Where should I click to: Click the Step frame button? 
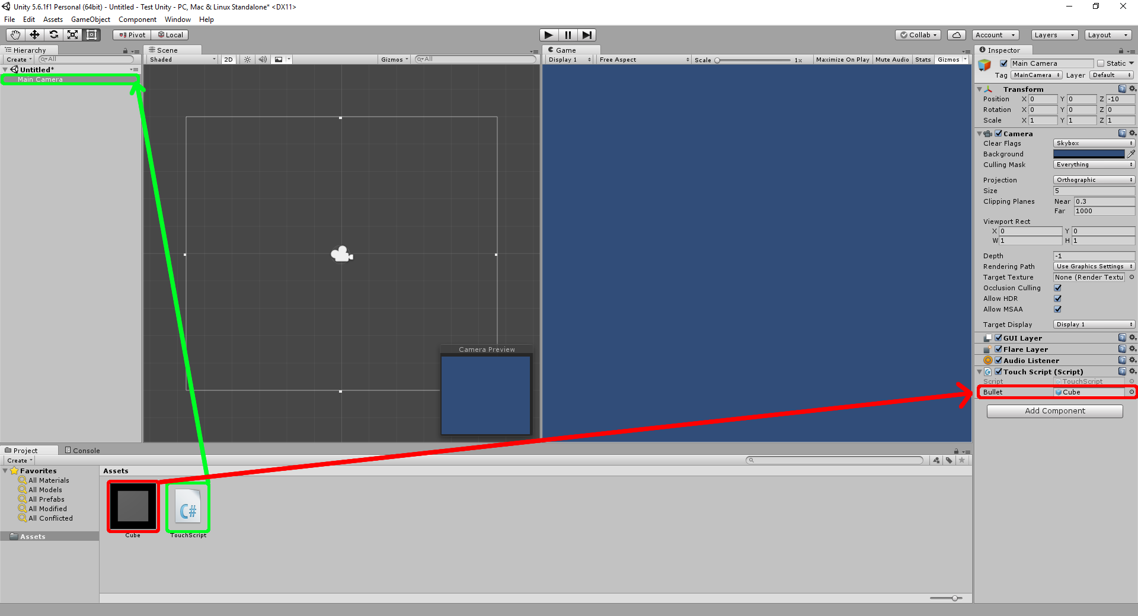point(587,35)
